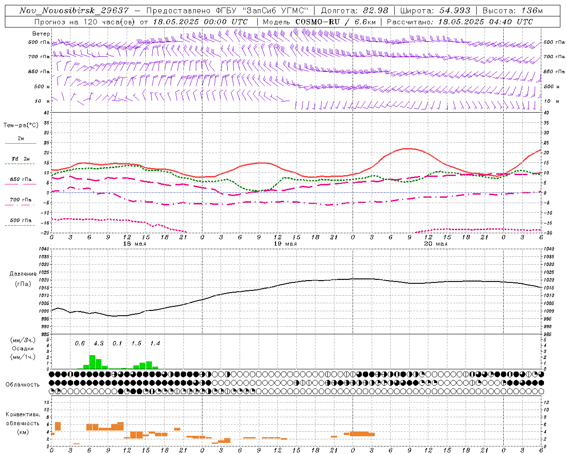Image resolution: width=567 pixels, height=454 pixels.
Task: Click the Долгота: 82.98 value
Action: (x=354, y=11)
